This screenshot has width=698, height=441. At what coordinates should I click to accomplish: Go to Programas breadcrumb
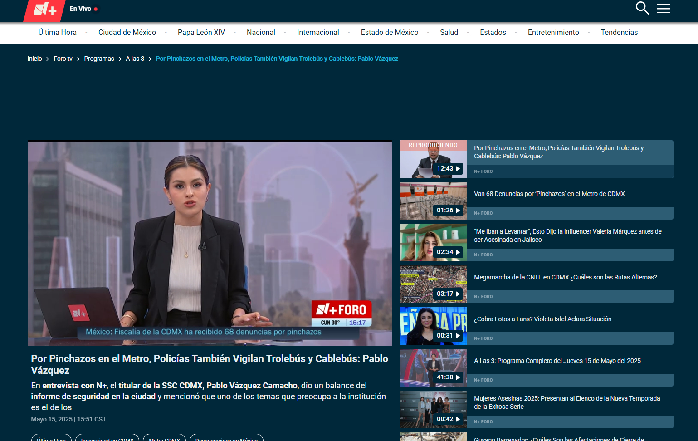click(99, 59)
